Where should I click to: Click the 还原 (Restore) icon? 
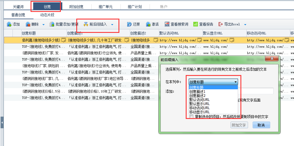129,24
